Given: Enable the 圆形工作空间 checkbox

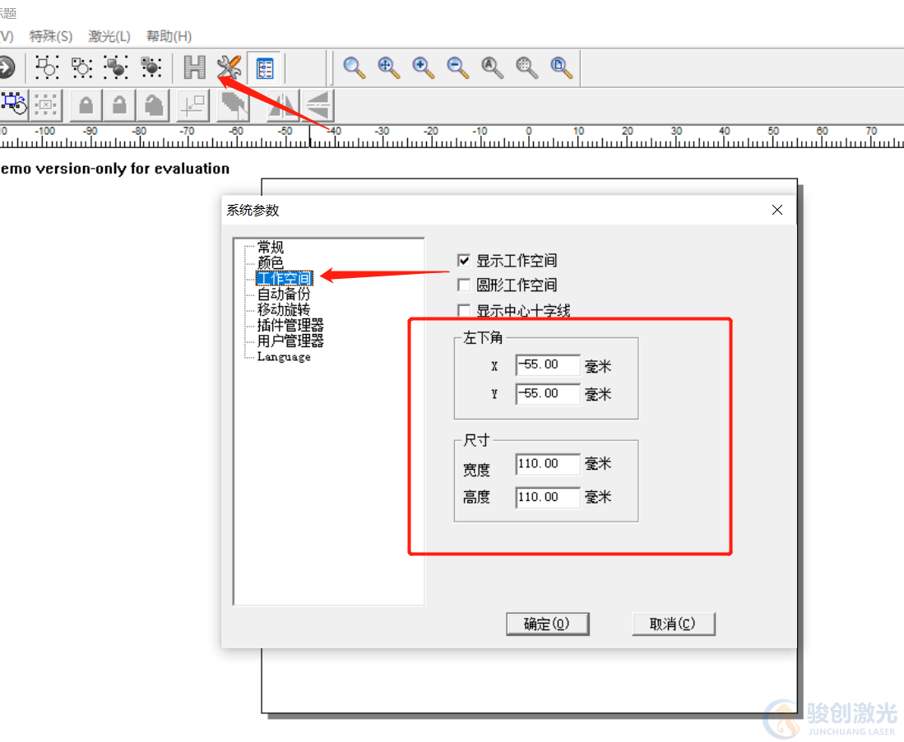Looking at the screenshot, I should [x=464, y=285].
